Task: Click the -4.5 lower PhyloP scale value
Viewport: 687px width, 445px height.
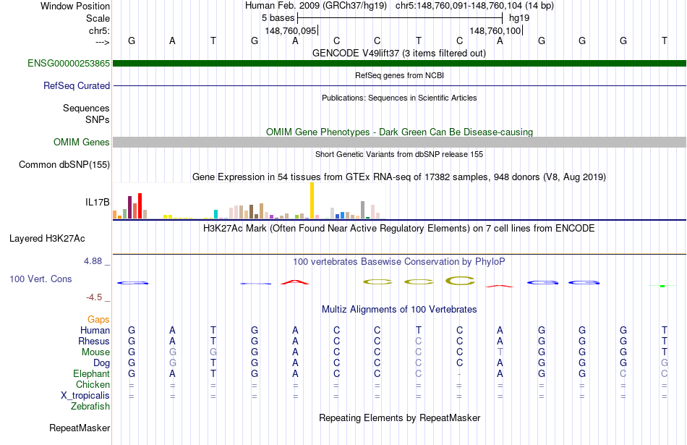Action: coord(94,297)
